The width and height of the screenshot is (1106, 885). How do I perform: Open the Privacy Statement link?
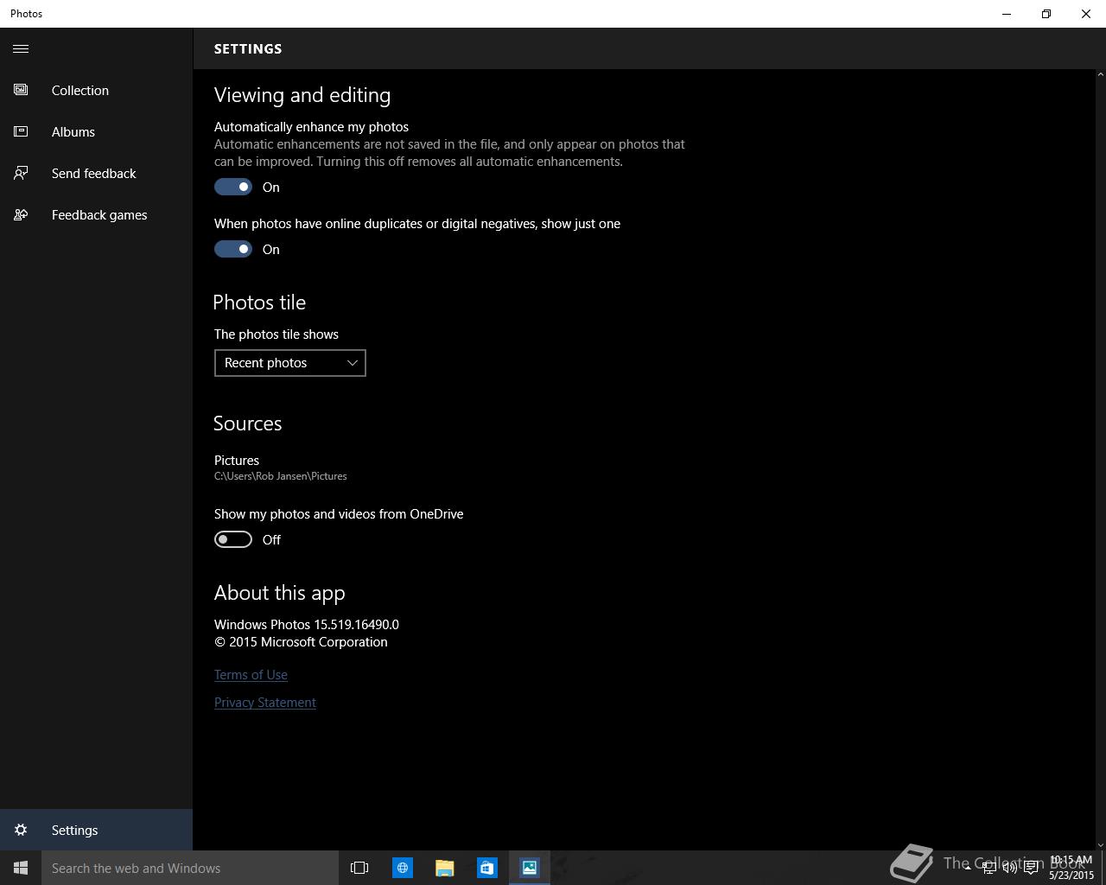point(265,703)
